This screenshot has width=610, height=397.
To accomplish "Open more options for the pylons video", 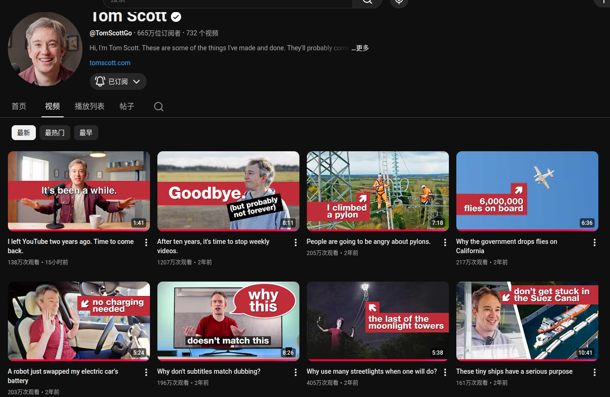I will click(x=445, y=242).
